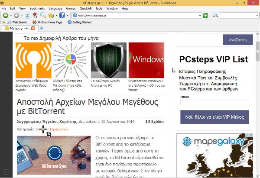Click the mapsgalaxy advertisement banner
The height and width of the screenshot is (178, 260).
pyautogui.click(x=214, y=155)
